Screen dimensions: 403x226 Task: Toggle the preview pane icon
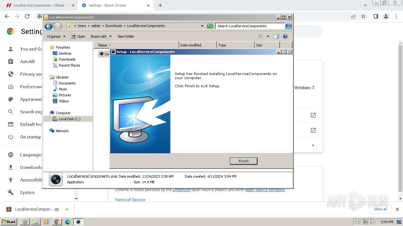click(276, 36)
